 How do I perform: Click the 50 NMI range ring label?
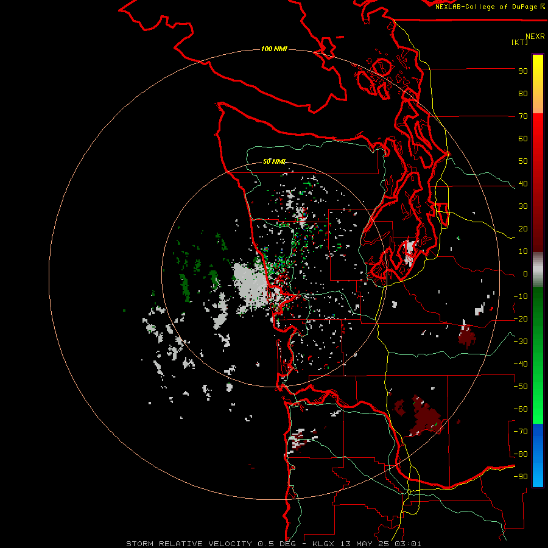275,161
